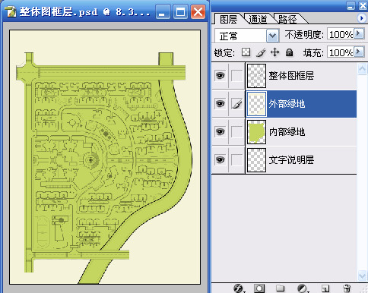Click the lock position move icon
This screenshot has height=293, width=368.
pyautogui.click(x=275, y=52)
